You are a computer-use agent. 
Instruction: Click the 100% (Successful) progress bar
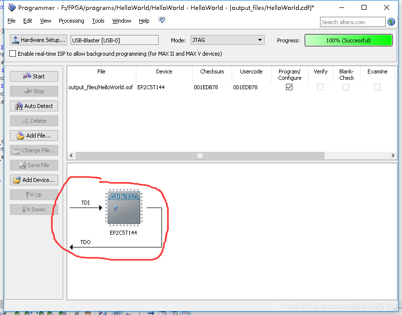[349, 40]
